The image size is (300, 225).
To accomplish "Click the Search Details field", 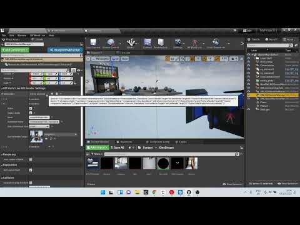I will (35, 70).
